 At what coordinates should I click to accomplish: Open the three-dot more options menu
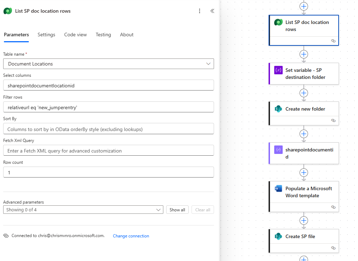pos(200,11)
